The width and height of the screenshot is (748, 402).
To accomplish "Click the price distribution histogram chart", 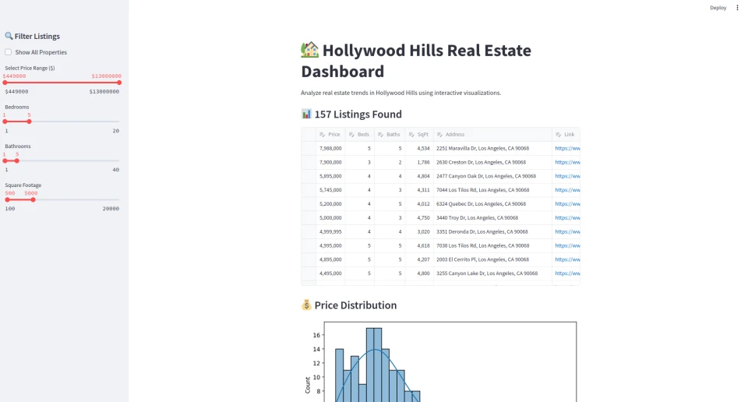I will coord(440,361).
